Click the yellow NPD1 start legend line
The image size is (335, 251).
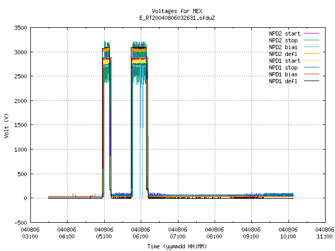tap(312, 61)
